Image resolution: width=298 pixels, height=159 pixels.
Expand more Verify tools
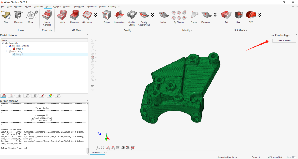click(x=152, y=15)
